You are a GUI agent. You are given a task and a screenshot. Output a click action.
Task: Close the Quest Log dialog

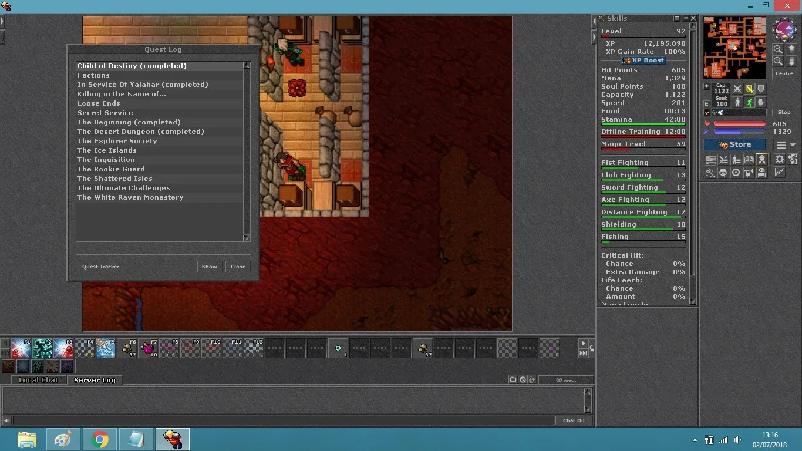point(238,267)
